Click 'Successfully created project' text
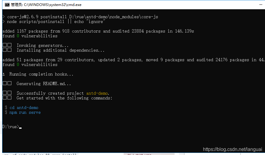Screen dimensions: 265x155 point(50,93)
